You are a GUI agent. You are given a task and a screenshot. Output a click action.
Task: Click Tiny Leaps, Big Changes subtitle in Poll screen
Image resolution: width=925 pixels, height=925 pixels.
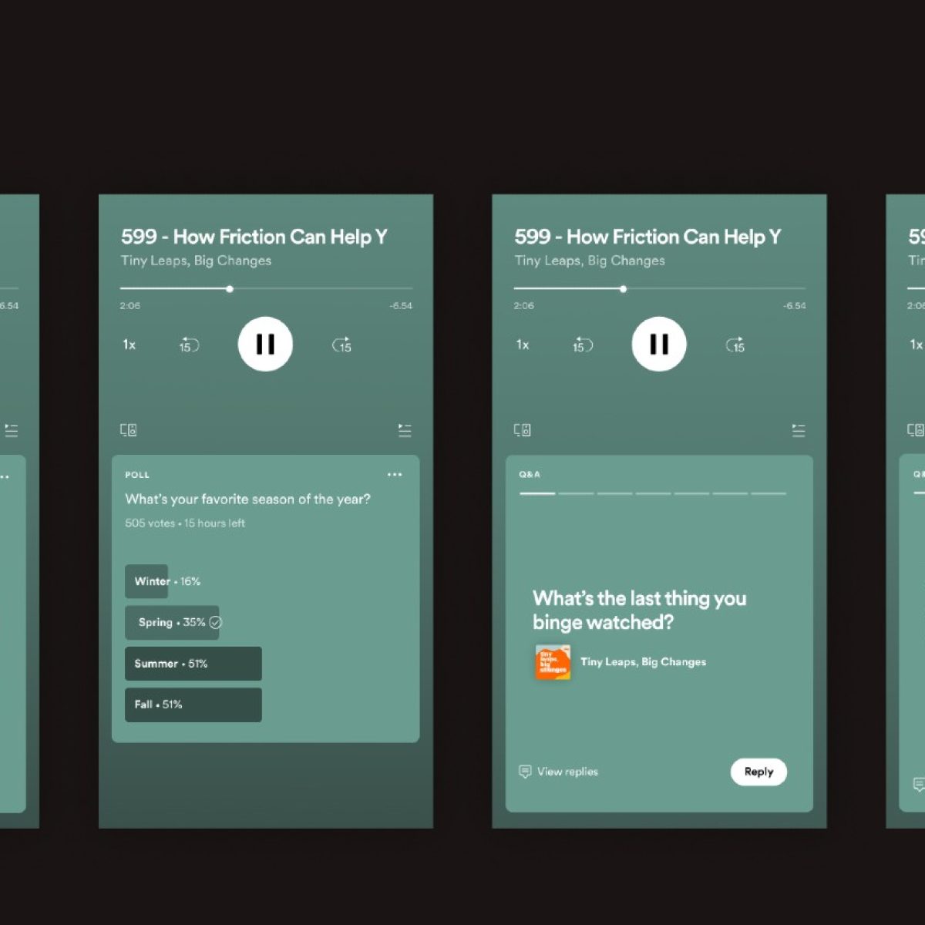[x=196, y=261]
